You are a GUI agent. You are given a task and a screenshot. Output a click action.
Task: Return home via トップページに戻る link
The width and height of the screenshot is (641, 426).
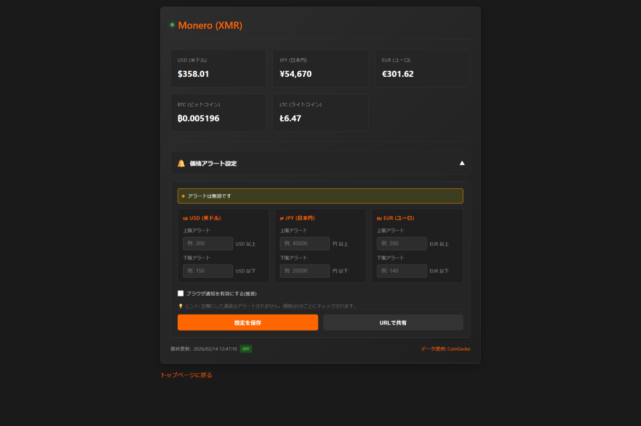pyautogui.click(x=186, y=375)
